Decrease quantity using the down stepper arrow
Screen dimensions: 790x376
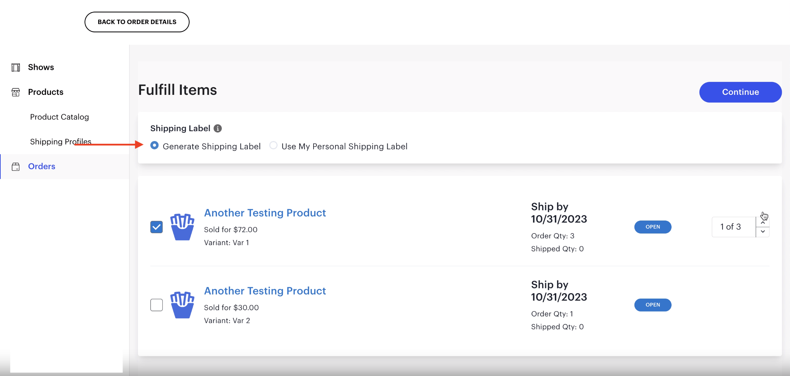pyautogui.click(x=763, y=231)
